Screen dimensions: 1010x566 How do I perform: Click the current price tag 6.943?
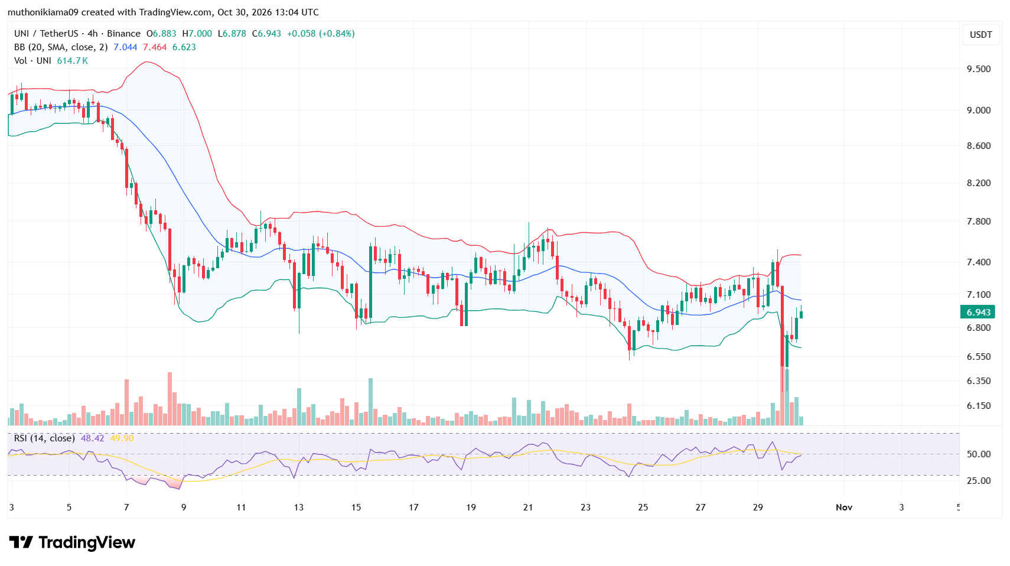click(978, 312)
